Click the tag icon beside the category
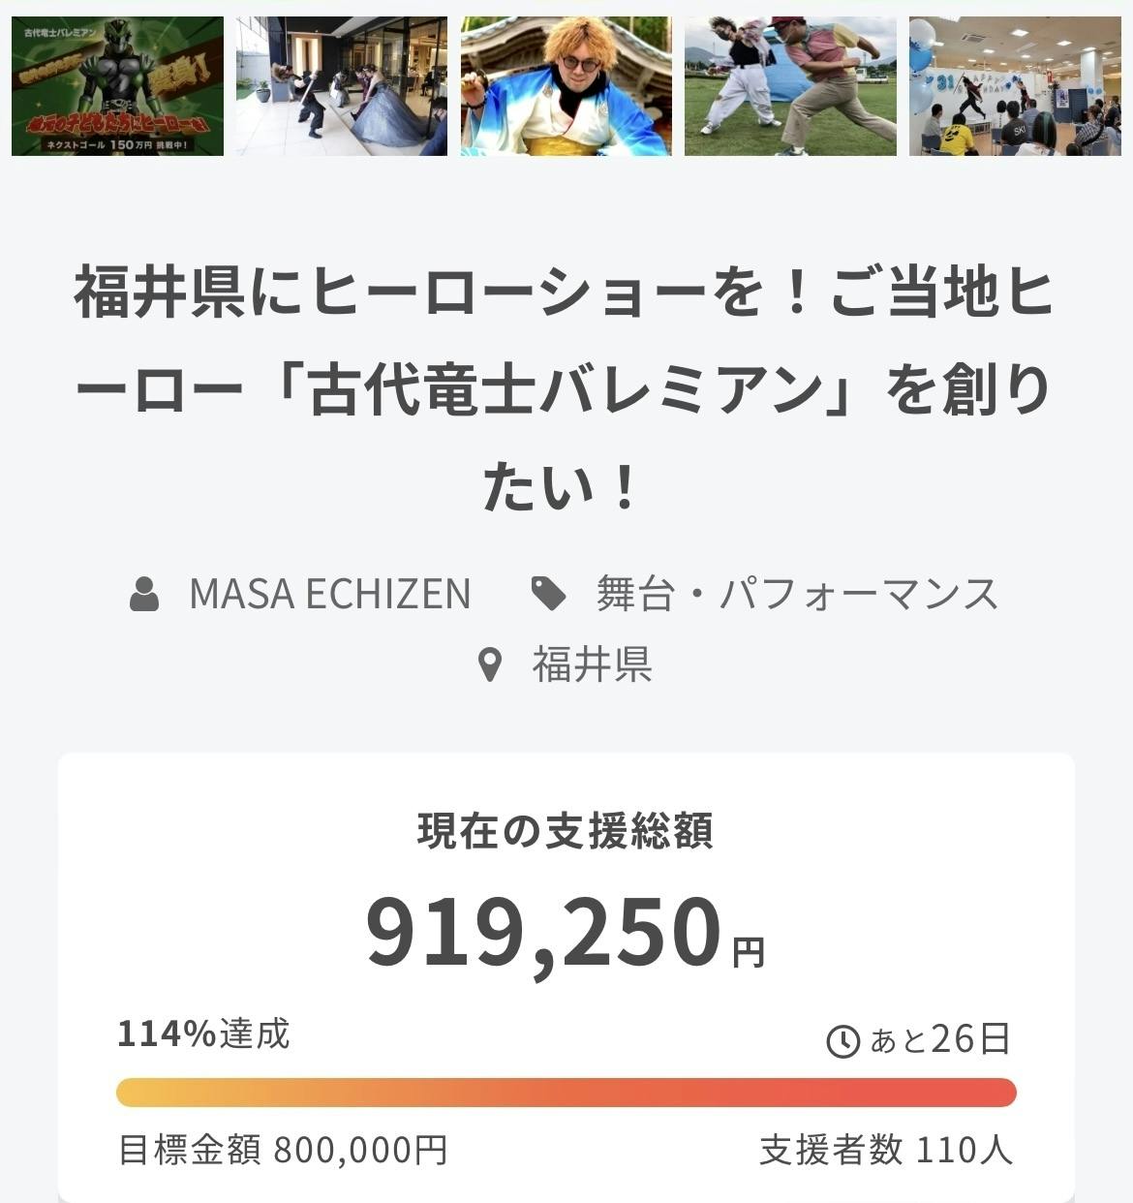1133x1203 pixels. (549, 594)
